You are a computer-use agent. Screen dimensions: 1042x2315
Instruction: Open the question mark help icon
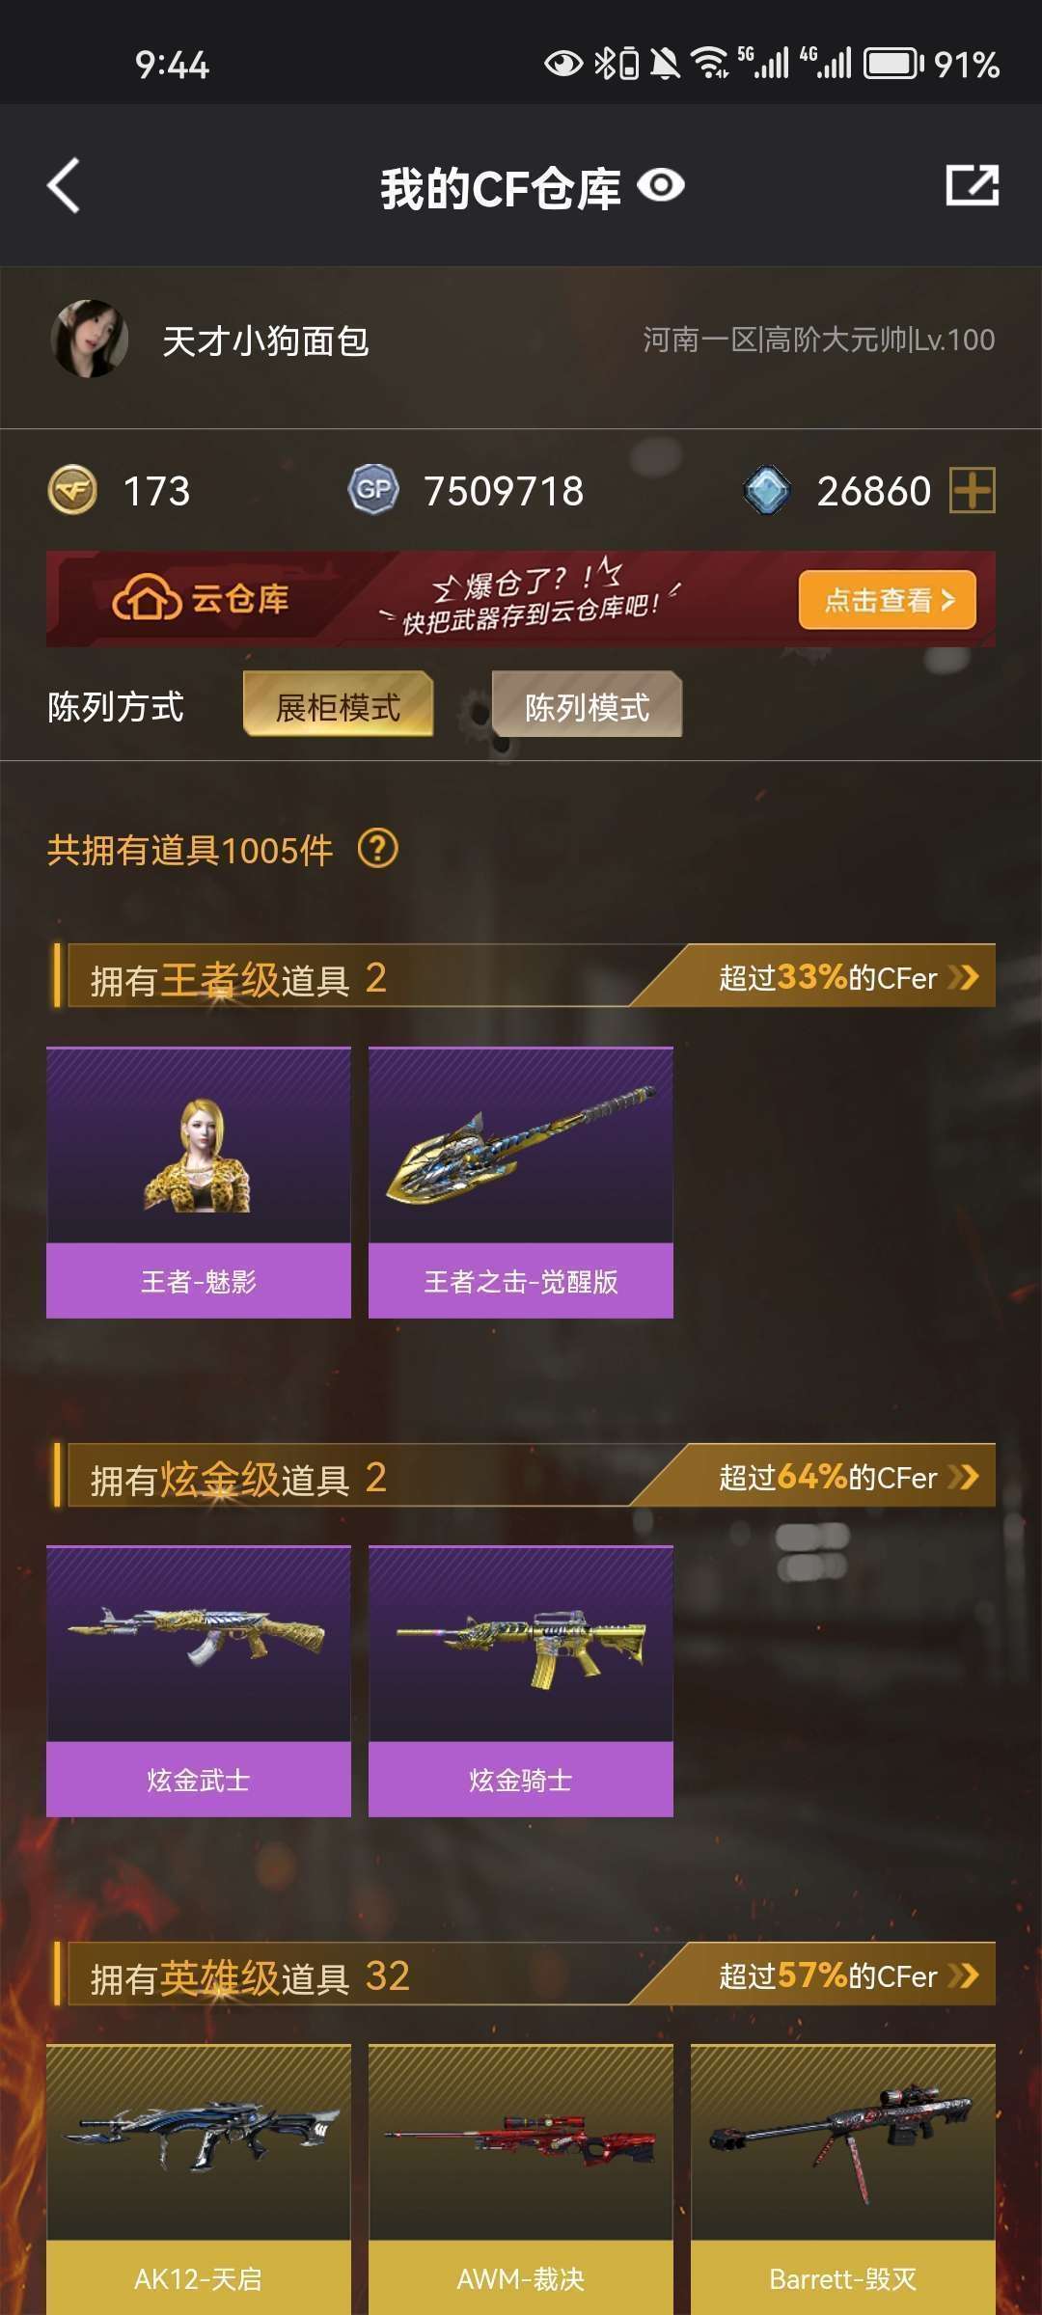pyautogui.click(x=377, y=849)
